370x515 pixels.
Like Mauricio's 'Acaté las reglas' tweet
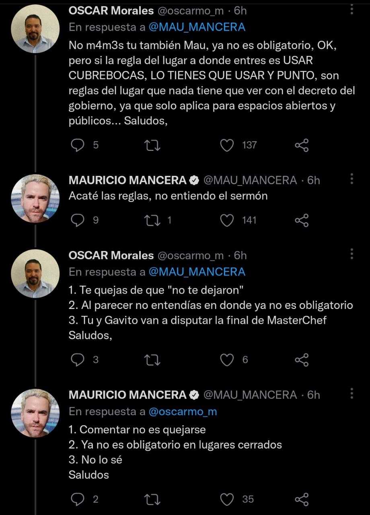click(228, 220)
